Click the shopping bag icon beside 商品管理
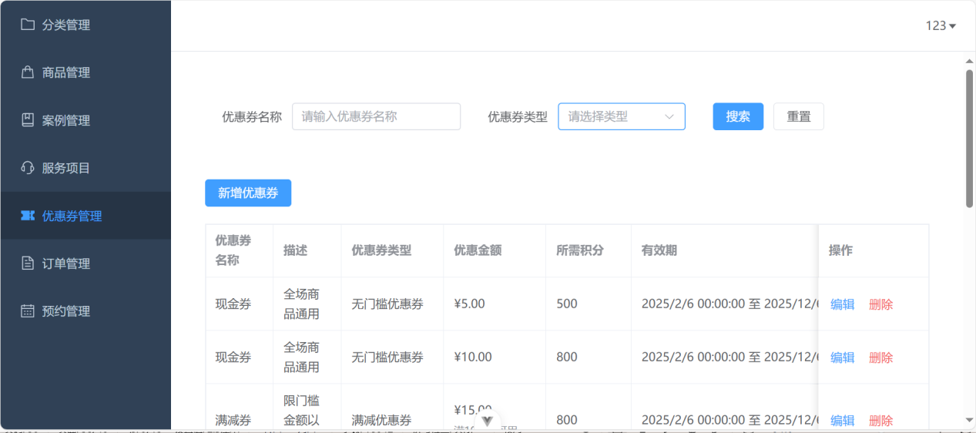976x433 pixels. click(28, 72)
